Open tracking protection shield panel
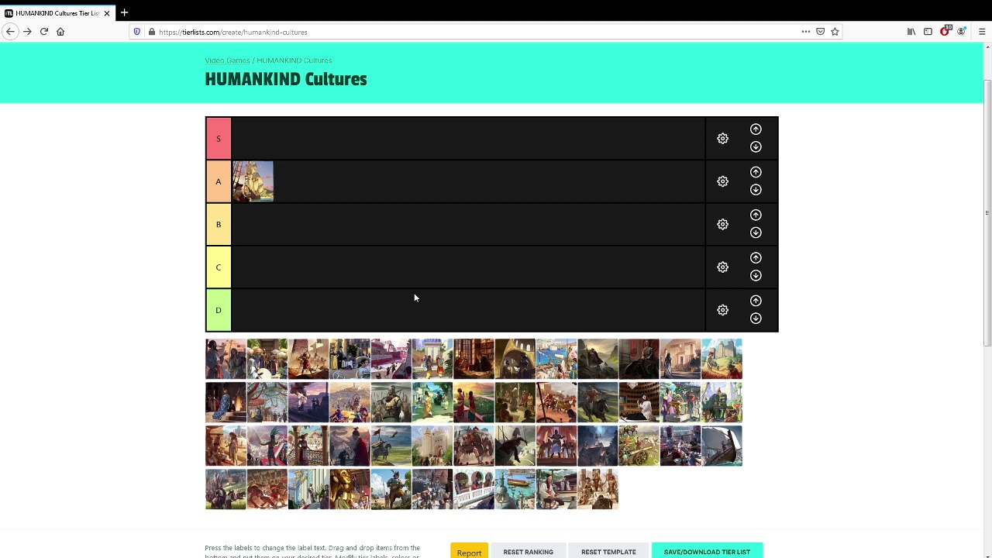The height and width of the screenshot is (558, 992). pos(137,32)
